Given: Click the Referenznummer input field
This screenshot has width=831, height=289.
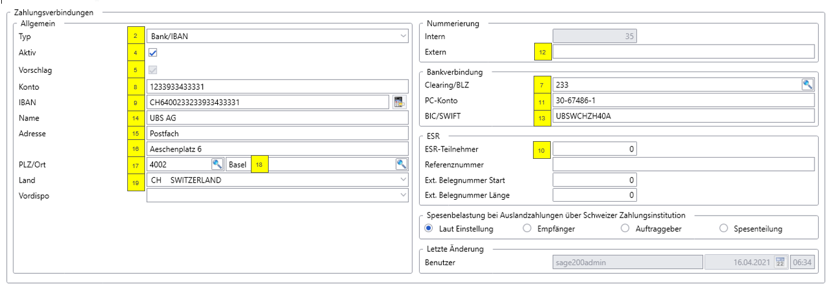Looking at the screenshot, I should point(684,164).
